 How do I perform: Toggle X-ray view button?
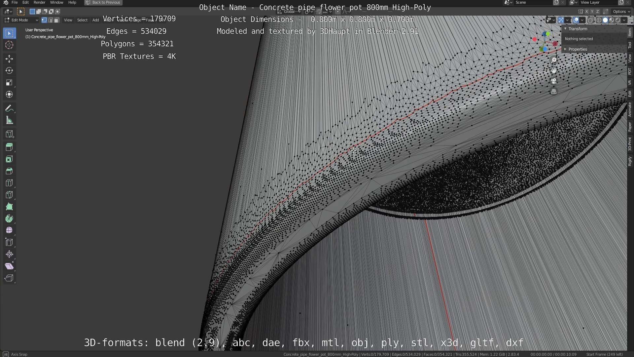click(x=591, y=20)
